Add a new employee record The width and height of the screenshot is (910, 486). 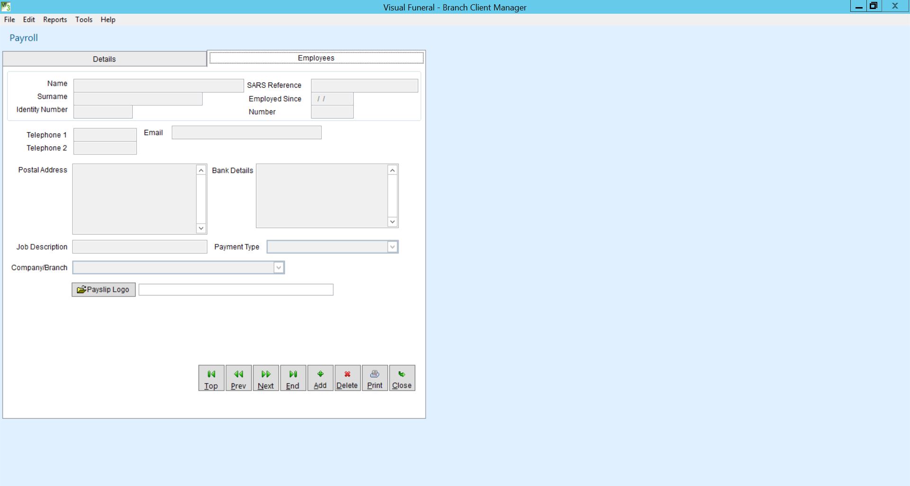click(x=320, y=378)
